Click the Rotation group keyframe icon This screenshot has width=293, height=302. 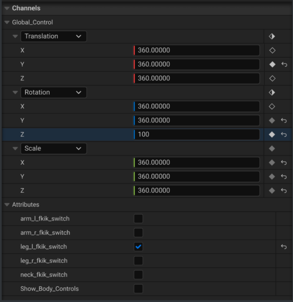pyautogui.click(x=272, y=92)
